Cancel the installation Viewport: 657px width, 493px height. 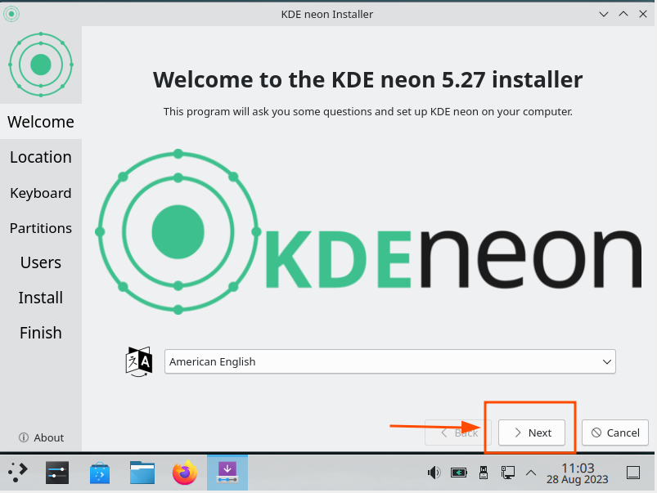[x=615, y=432]
